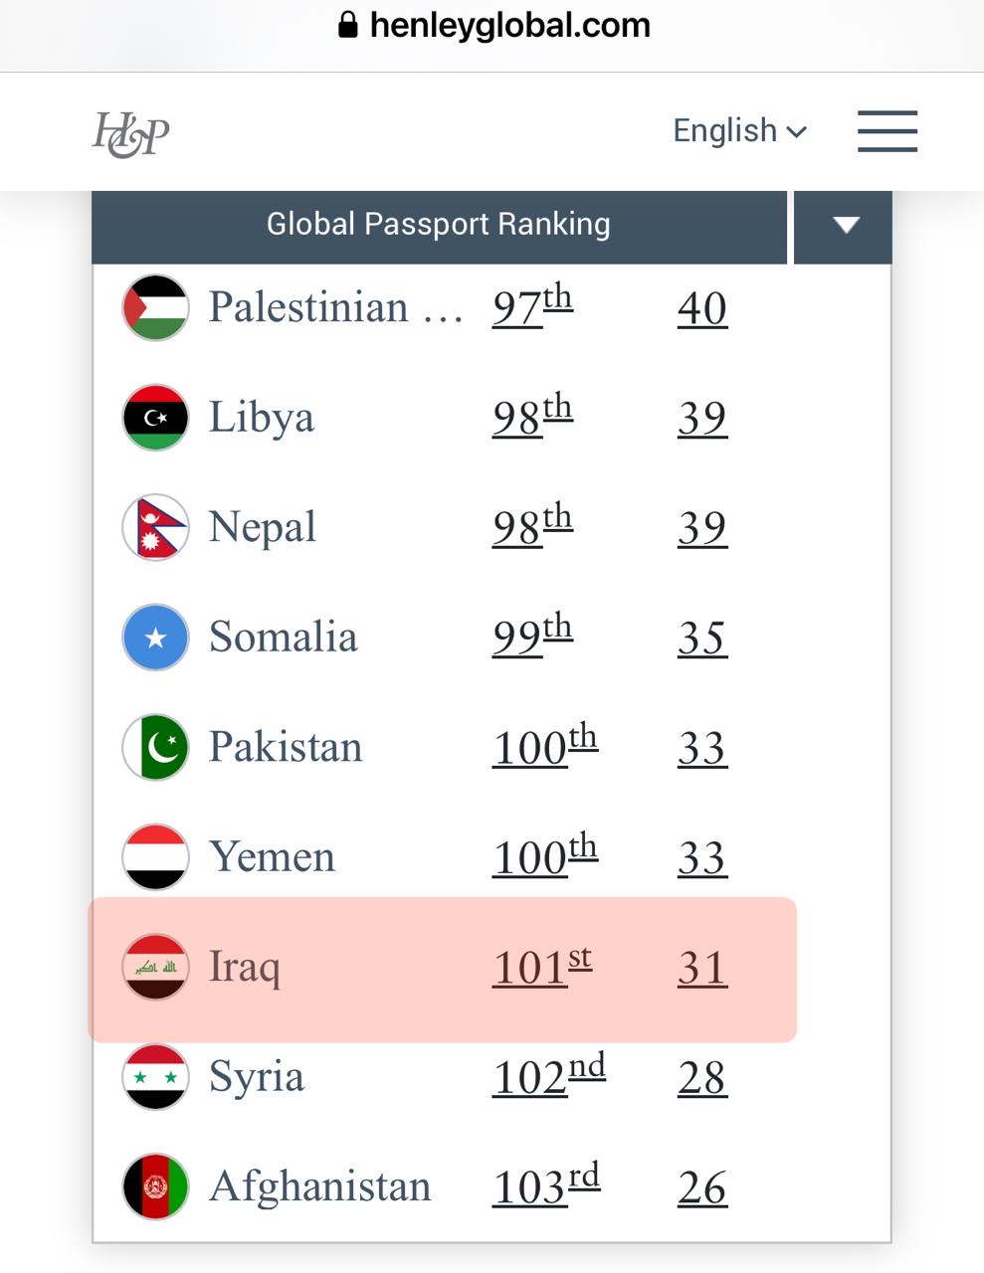Click the Afghanistan flag icon
Screen dimensions: 984x1273
[x=155, y=1186]
